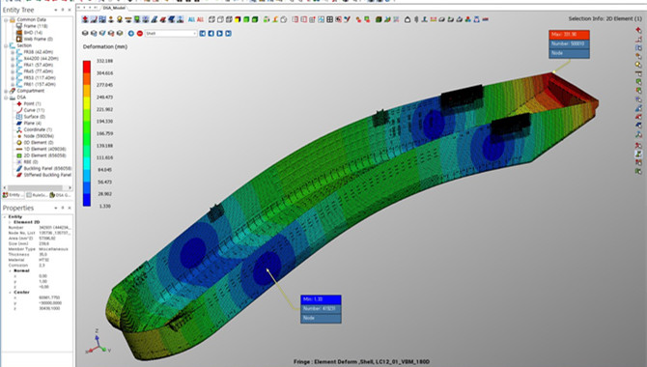The height and width of the screenshot is (367, 647).
Task: Click the Entity Tree horizontal scrollbar
Action: [37, 187]
